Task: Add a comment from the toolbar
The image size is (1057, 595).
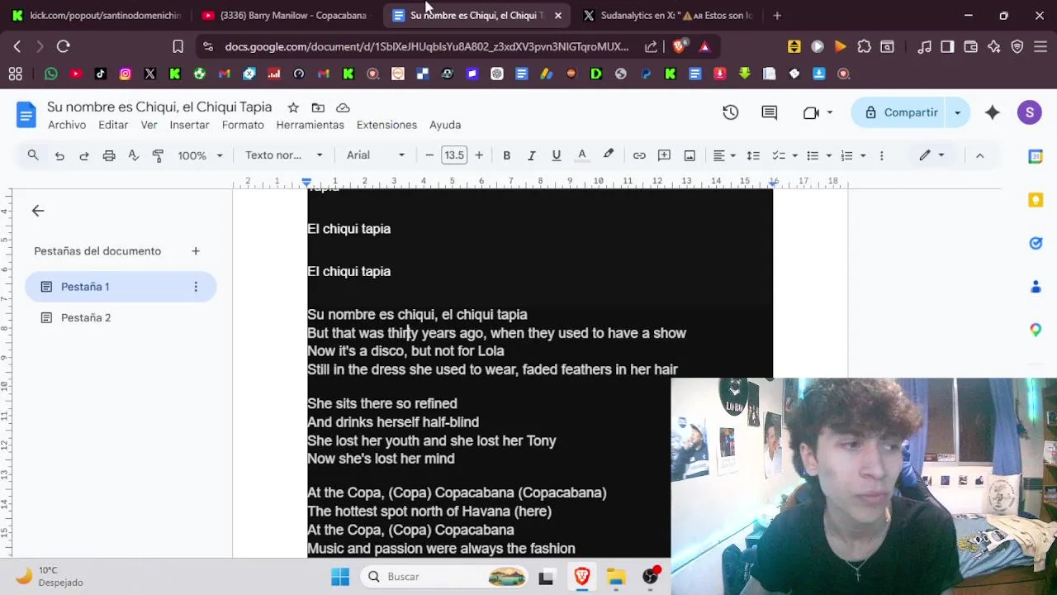Action: 664,155
